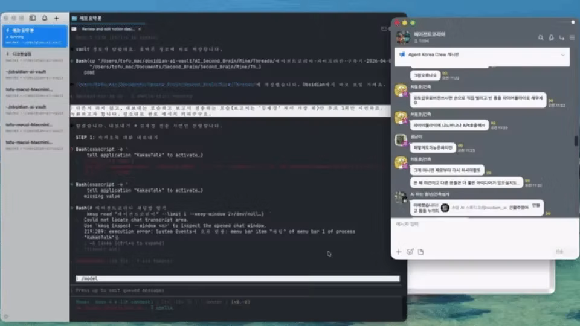
Task: Click the split-pane icon at terminal top right
Action: point(384,28)
